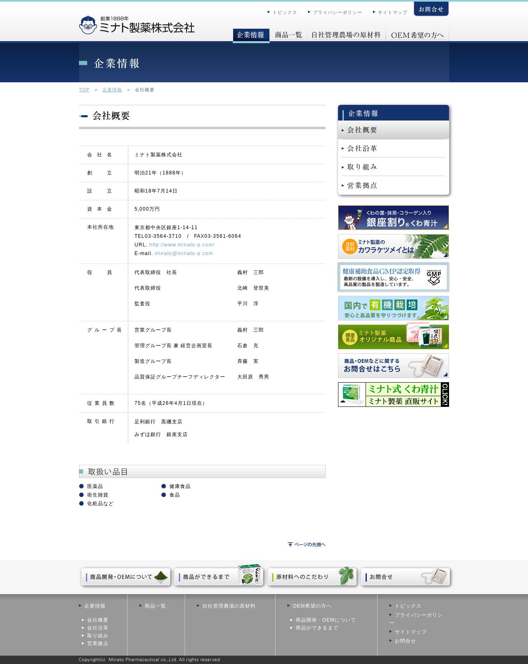Open the お問合せ header button
The height and width of the screenshot is (664, 528).
431,9
